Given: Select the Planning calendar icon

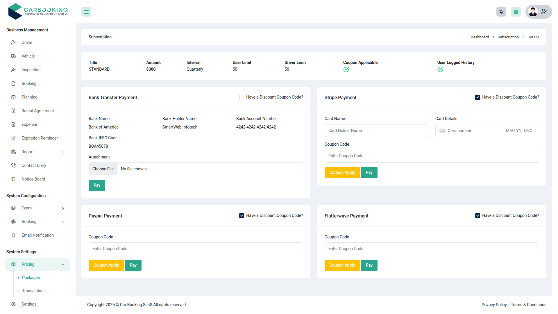Looking at the screenshot, I should 13,97.
